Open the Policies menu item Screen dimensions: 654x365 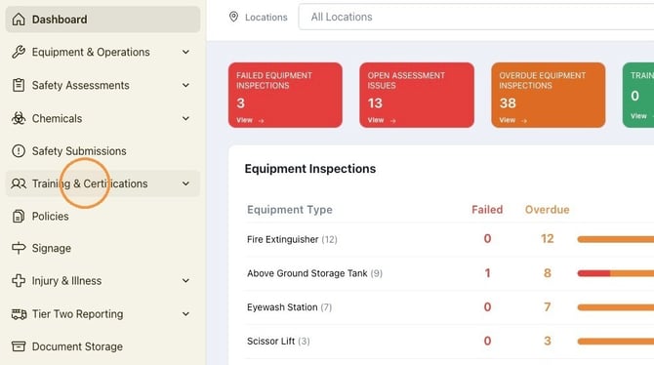pyautogui.click(x=102, y=216)
